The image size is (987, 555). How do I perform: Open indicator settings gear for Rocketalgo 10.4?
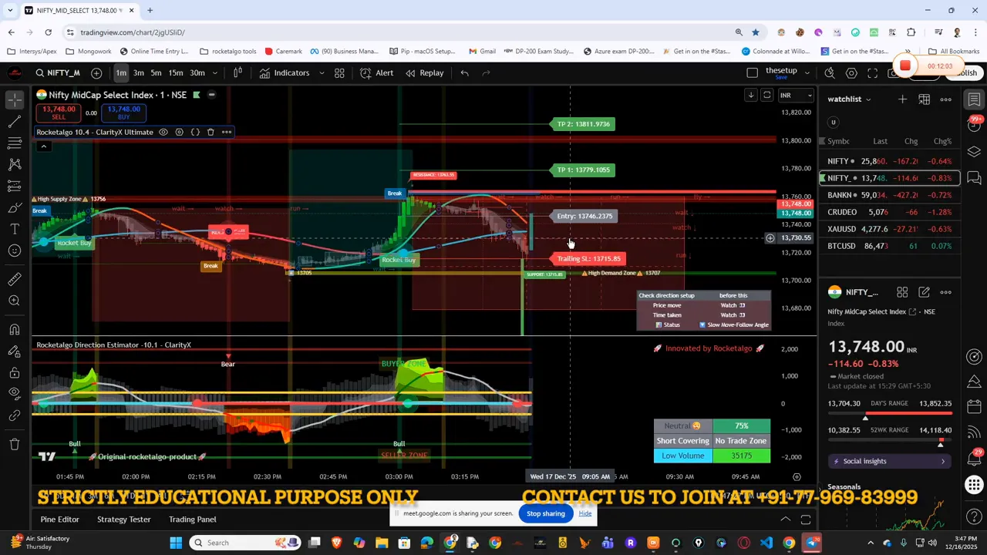(x=179, y=132)
